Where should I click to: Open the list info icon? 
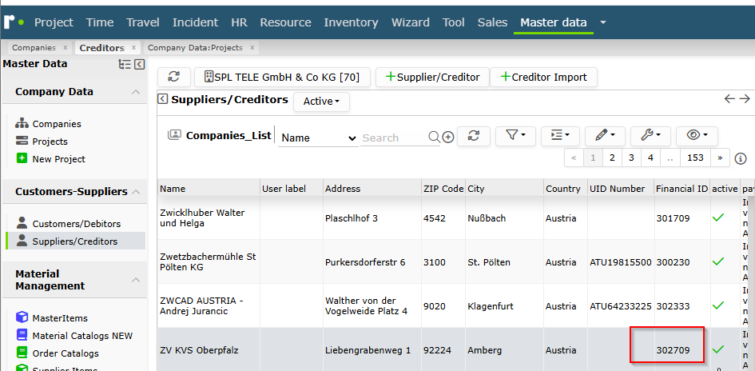coord(741,158)
